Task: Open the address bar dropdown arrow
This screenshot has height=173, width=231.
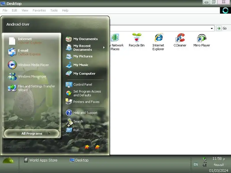Action: point(212,28)
